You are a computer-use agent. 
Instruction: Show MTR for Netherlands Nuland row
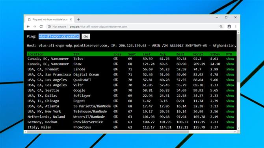[230, 117]
